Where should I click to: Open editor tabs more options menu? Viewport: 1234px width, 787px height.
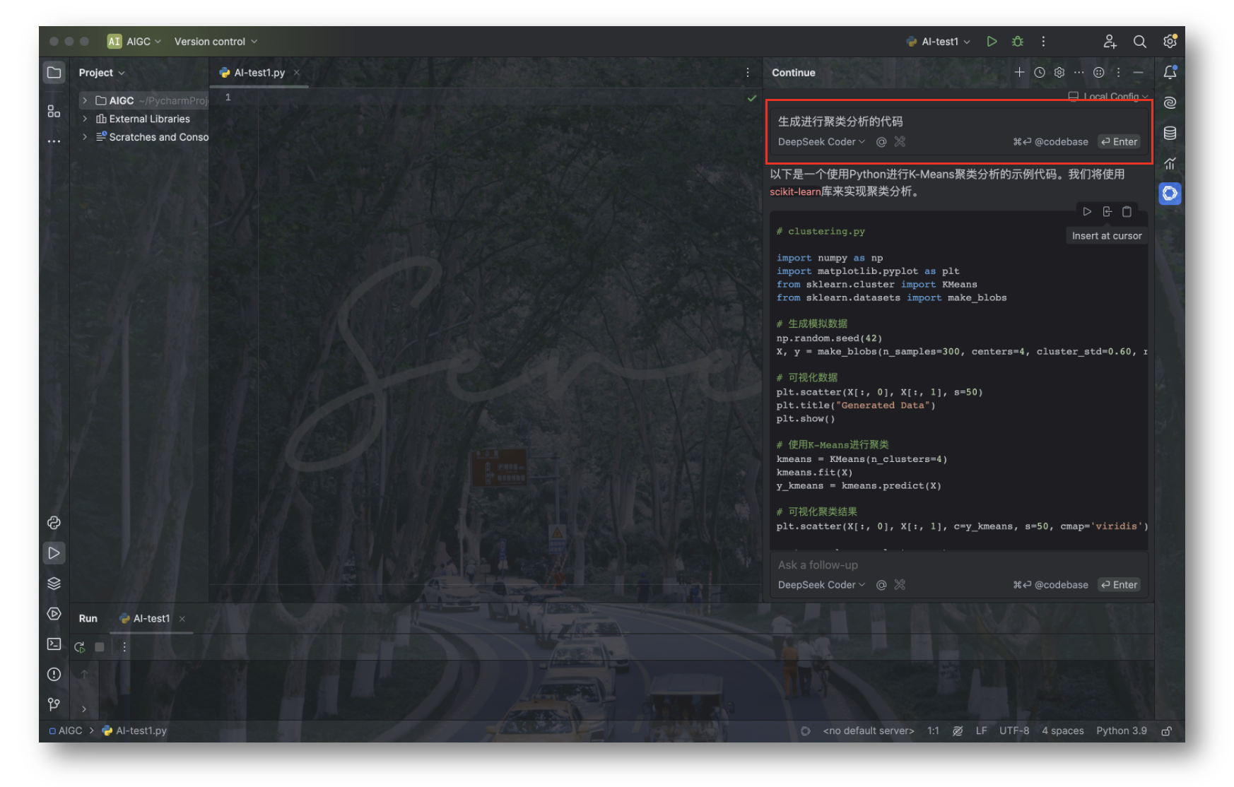(748, 73)
